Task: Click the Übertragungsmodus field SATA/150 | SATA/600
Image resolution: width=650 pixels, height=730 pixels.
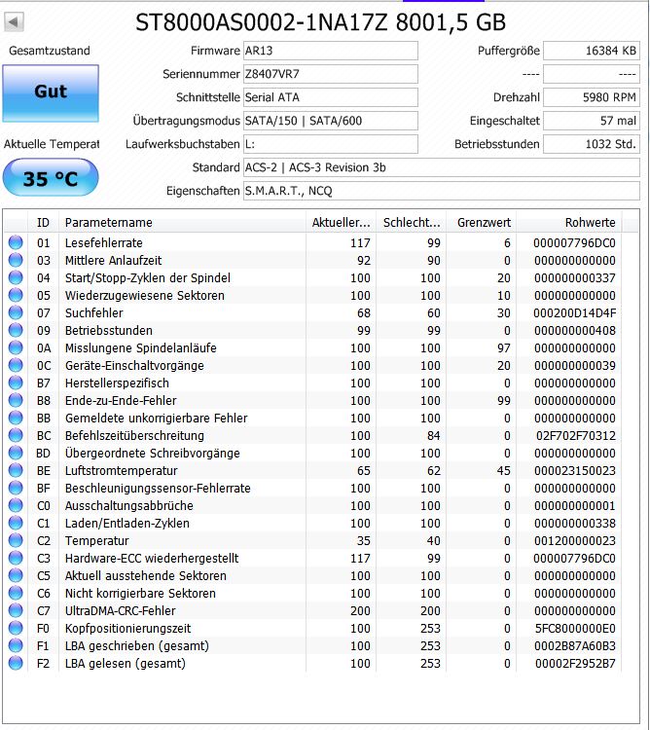Action: click(330, 121)
